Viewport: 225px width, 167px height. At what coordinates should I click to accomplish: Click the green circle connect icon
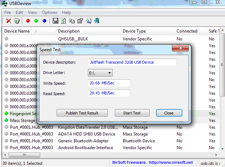pos(36,21)
